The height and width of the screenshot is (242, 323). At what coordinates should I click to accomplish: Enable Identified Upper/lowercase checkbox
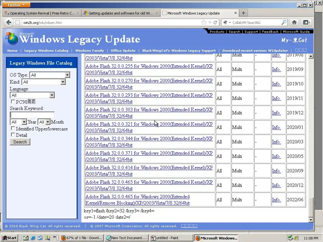point(13,129)
